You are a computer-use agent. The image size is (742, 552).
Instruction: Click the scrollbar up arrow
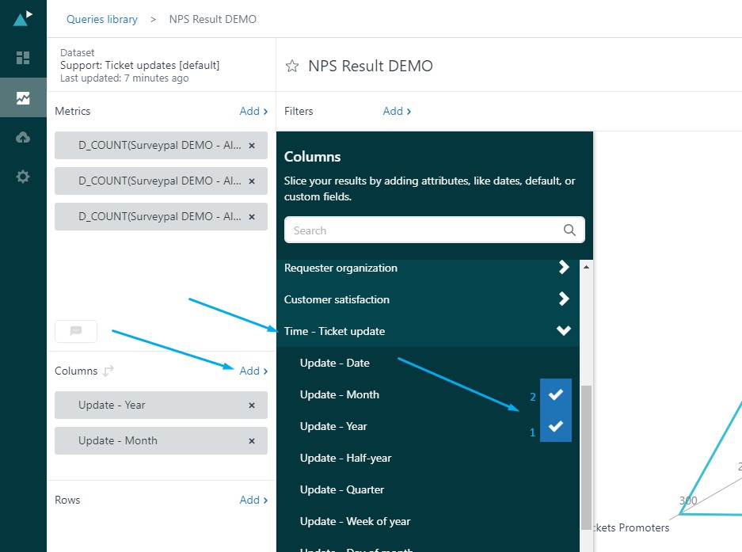(586, 267)
